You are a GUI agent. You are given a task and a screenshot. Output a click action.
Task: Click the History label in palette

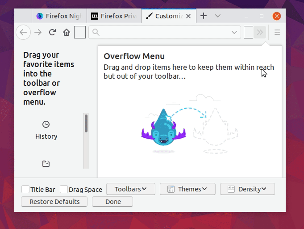coord(46,136)
